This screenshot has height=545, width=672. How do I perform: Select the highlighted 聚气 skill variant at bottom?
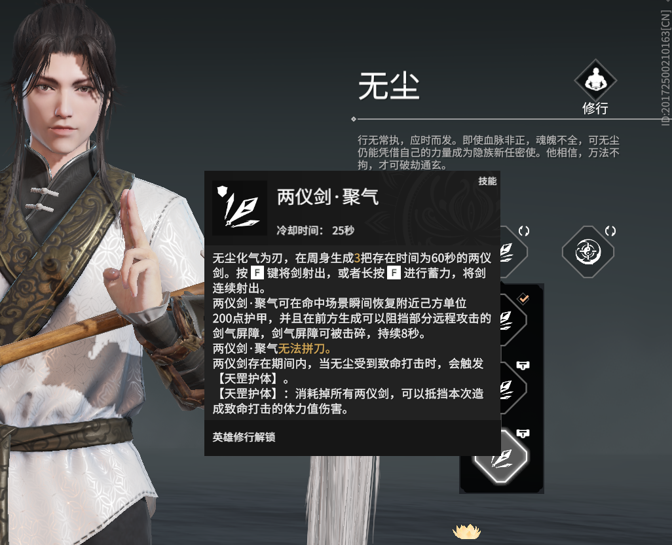(500, 457)
